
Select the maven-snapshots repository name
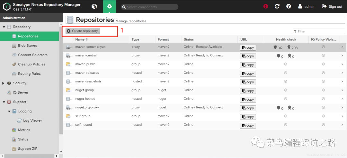click(88, 81)
